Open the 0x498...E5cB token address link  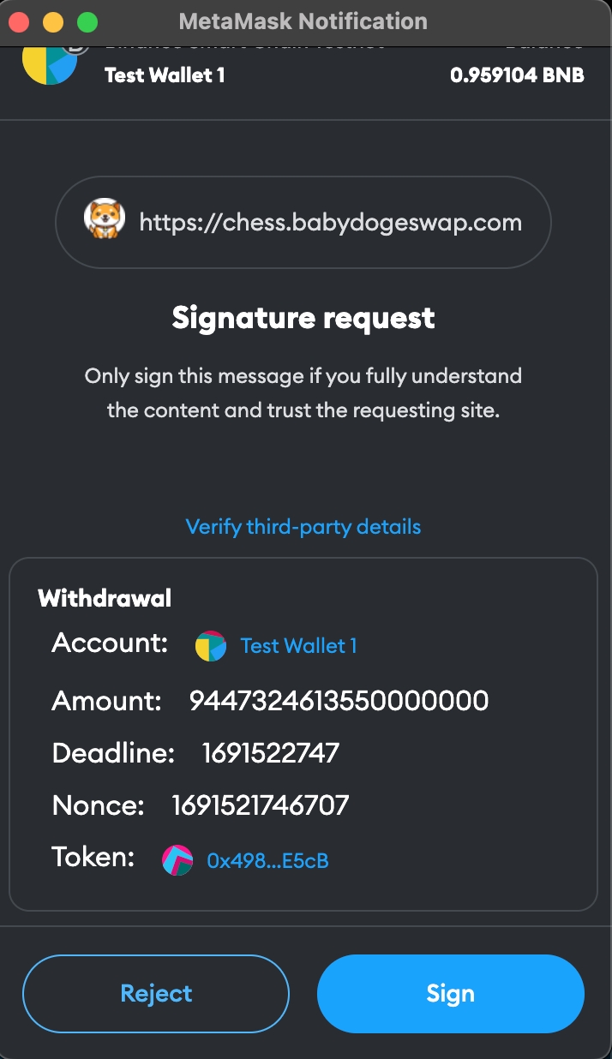point(267,860)
